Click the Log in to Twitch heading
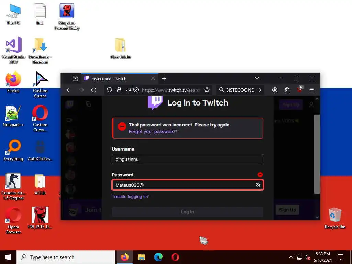The image size is (352, 264). click(x=198, y=103)
